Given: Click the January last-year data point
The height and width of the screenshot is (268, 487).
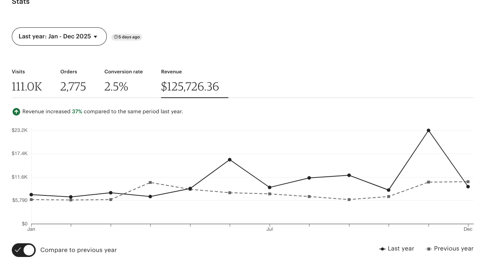Looking at the screenshot, I should [31, 195].
